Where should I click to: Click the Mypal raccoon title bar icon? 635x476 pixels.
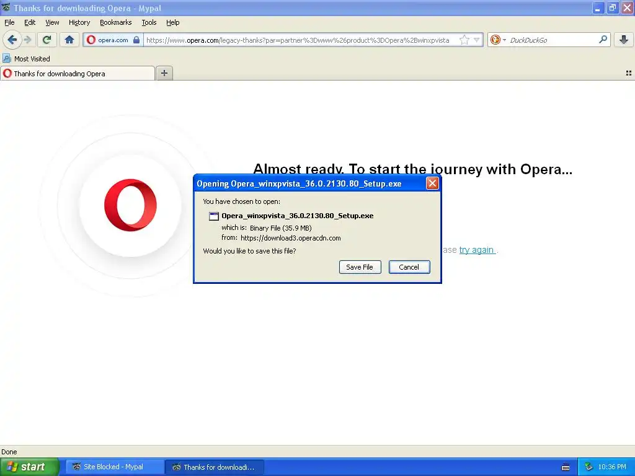point(6,7)
